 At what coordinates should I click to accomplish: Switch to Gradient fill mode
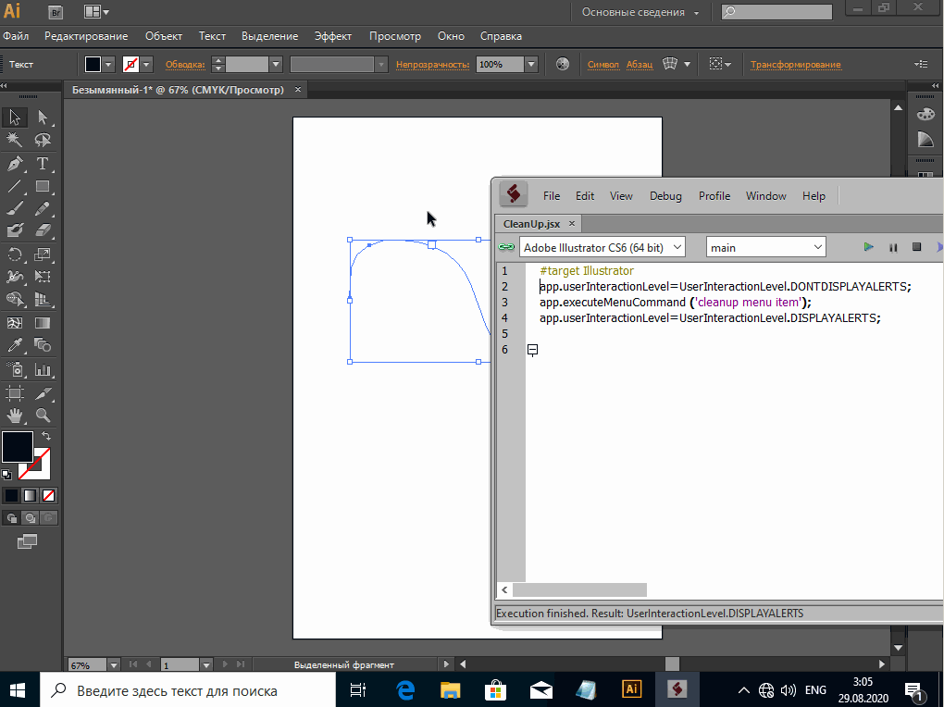pos(30,495)
